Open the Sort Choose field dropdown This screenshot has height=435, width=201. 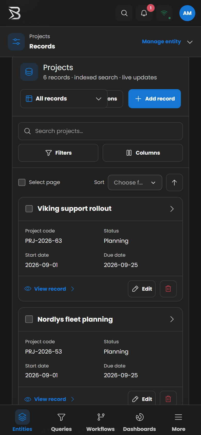pyautogui.click(x=135, y=182)
